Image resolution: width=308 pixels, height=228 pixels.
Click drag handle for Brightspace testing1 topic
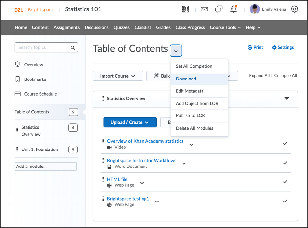click(103, 199)
